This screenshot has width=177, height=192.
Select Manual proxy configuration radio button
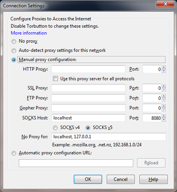14,60
